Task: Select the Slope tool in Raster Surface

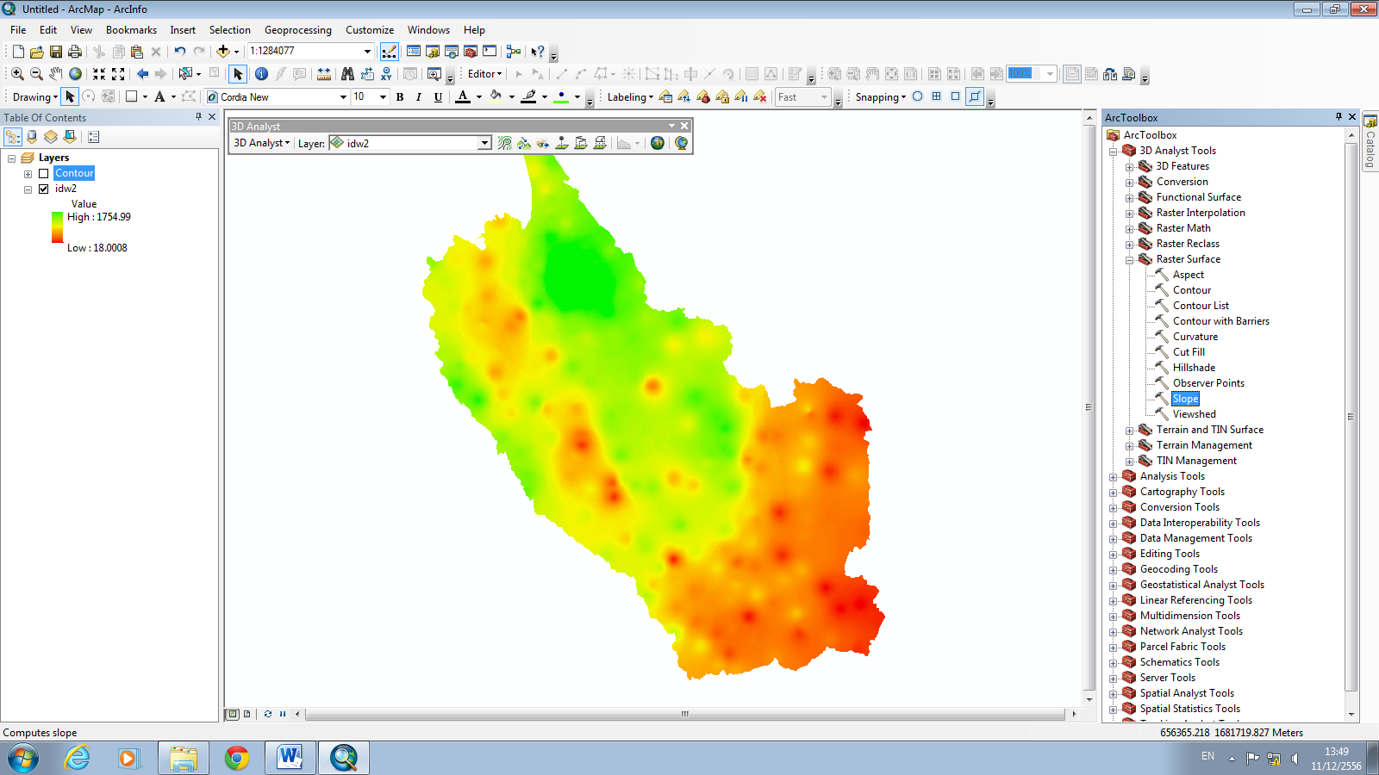Action: pyautogui.click(x=1185, y=398)
